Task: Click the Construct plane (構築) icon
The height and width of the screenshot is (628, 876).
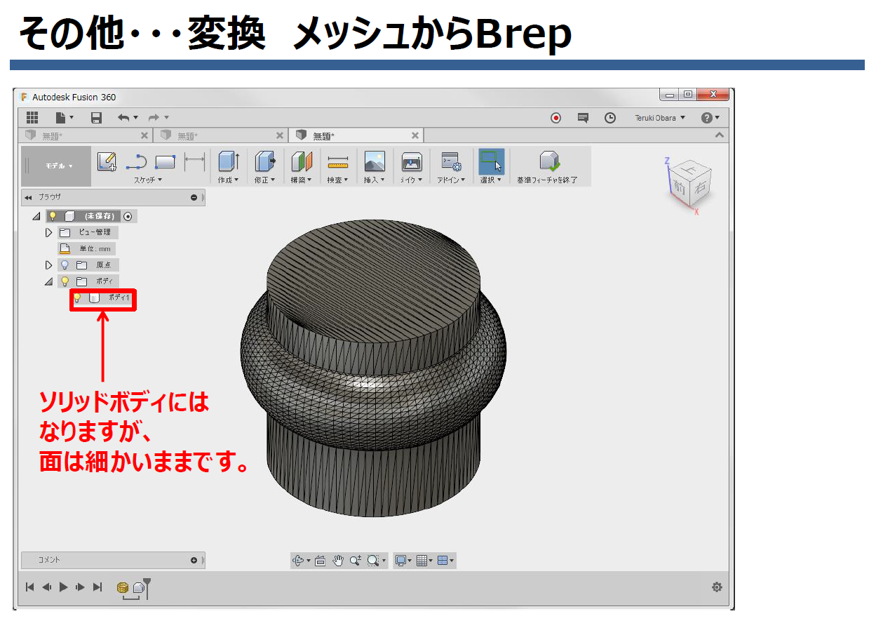Action: pyautogui.click(x=302, y=162)
